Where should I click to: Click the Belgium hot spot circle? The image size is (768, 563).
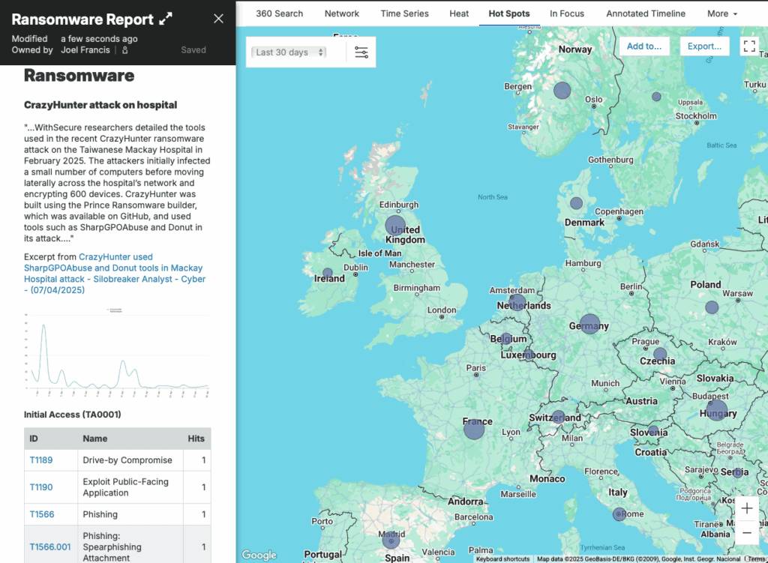[x=507, y=339]
